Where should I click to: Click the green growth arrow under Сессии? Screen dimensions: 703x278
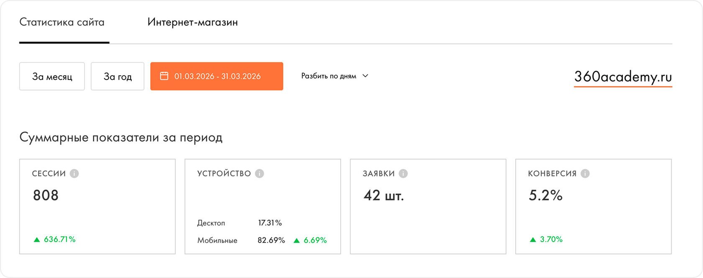point(37,240)
